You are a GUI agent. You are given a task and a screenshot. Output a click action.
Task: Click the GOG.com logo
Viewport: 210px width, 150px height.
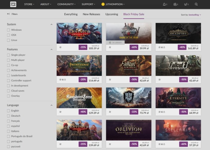13,4
